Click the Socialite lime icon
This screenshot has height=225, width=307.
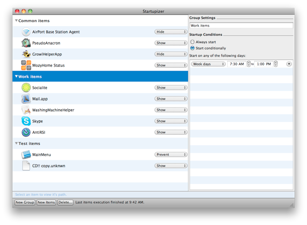26,88
